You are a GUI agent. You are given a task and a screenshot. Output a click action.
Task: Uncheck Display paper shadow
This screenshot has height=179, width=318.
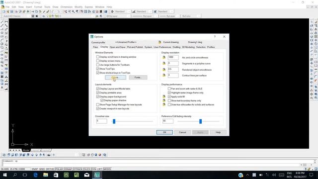coord(102,100)
